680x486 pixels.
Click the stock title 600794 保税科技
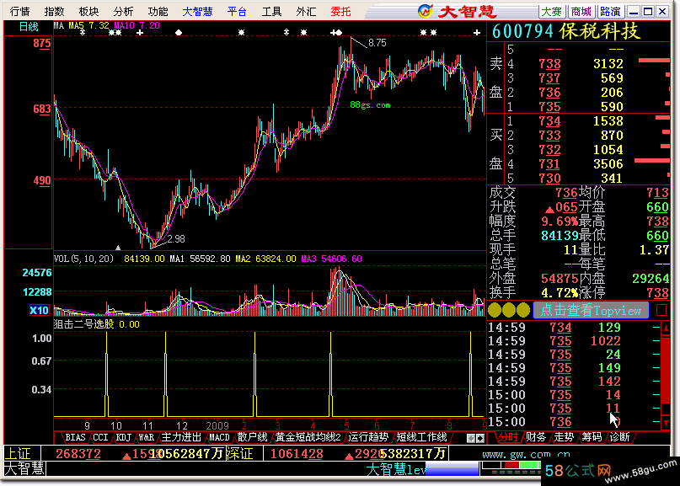[x=565, y=31]
